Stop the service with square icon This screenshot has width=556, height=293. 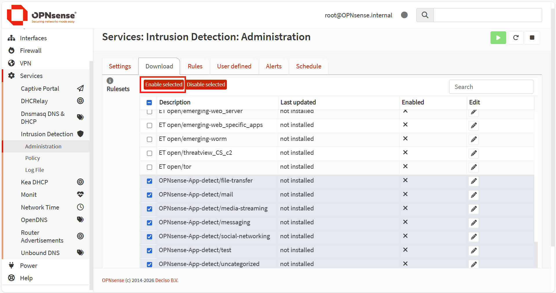click(x=532, y=38)
